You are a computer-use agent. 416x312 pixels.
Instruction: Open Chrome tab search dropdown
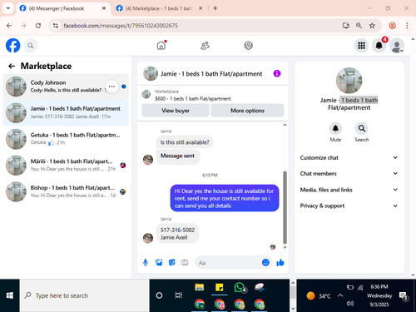[x=8, y=8]
